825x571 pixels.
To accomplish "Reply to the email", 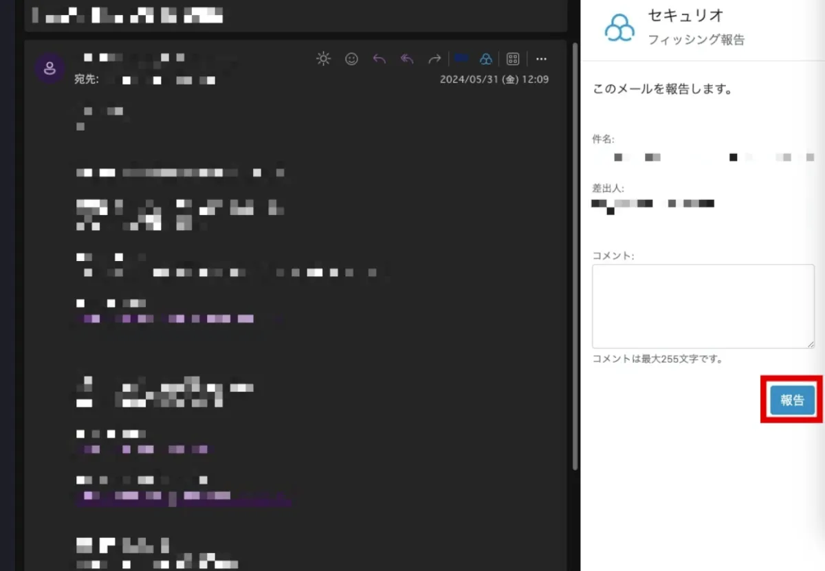I will click(x=379, y=59).
